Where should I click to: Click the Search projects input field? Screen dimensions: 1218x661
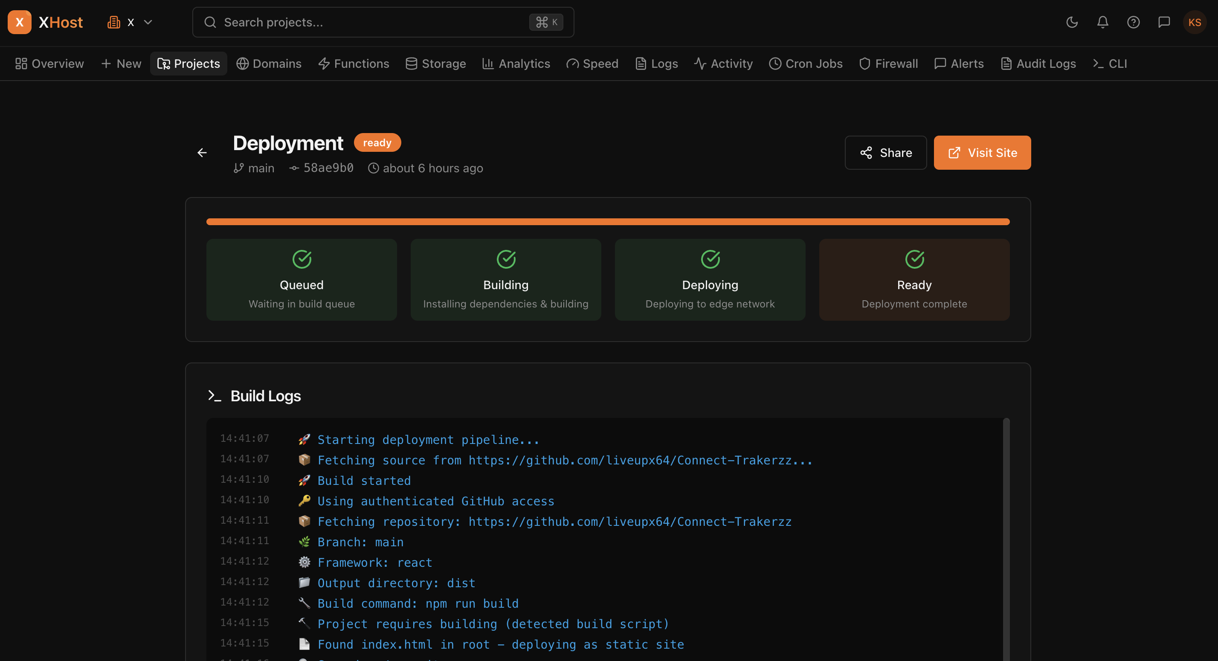[383, 22]
